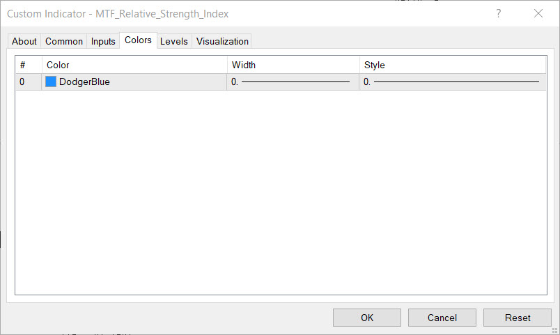Image resolution: width=560 pixels, height=335 pixels.
Task: Select the Colors tab
Action: pyautogui.click(x=138, y=40)
